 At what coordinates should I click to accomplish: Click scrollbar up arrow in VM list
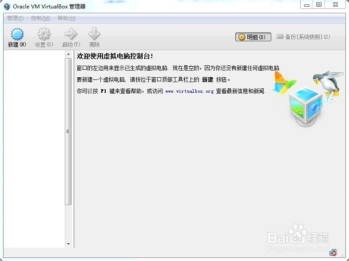(68, 54)
